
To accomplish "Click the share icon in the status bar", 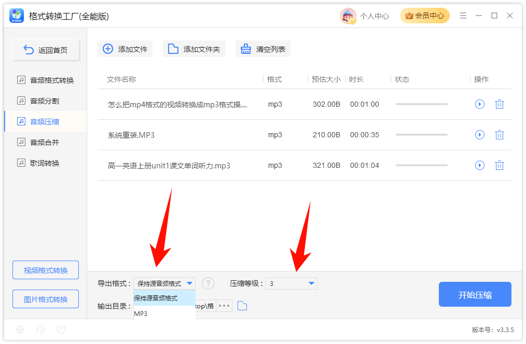I will pos(61,329).
